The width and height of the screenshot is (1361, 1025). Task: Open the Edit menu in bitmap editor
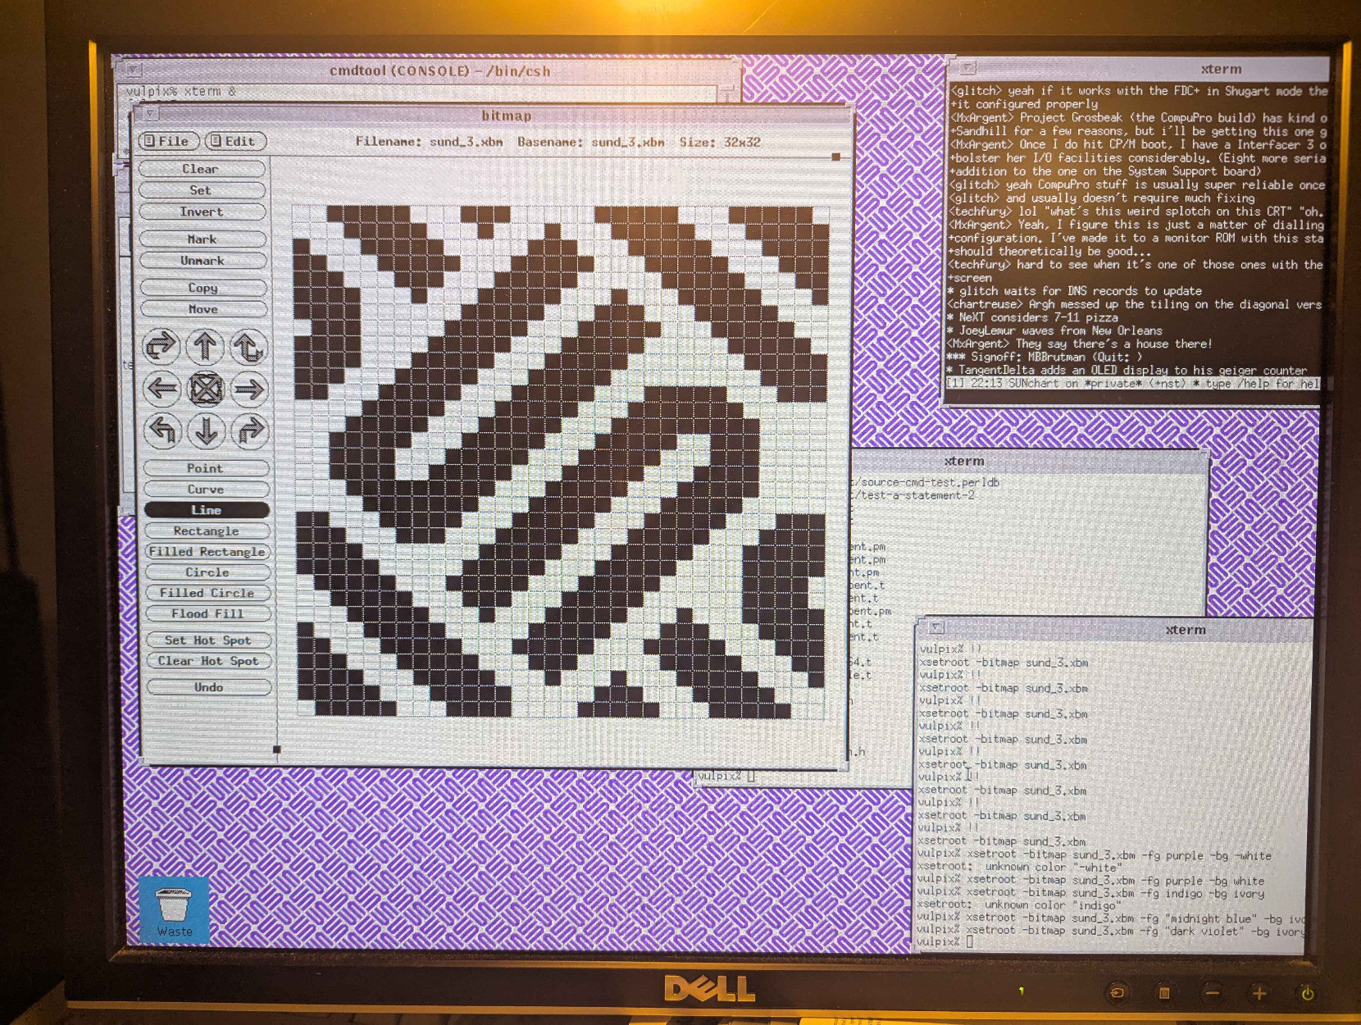click(234, 141)
